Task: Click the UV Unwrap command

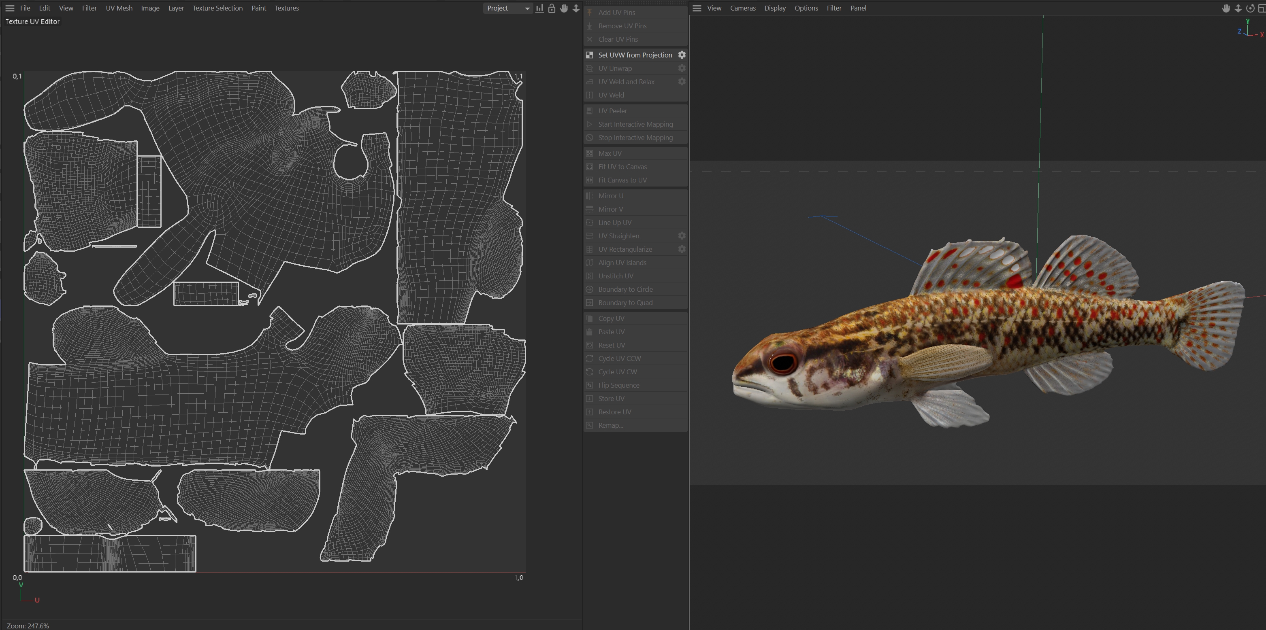Action: click(615, 68)
